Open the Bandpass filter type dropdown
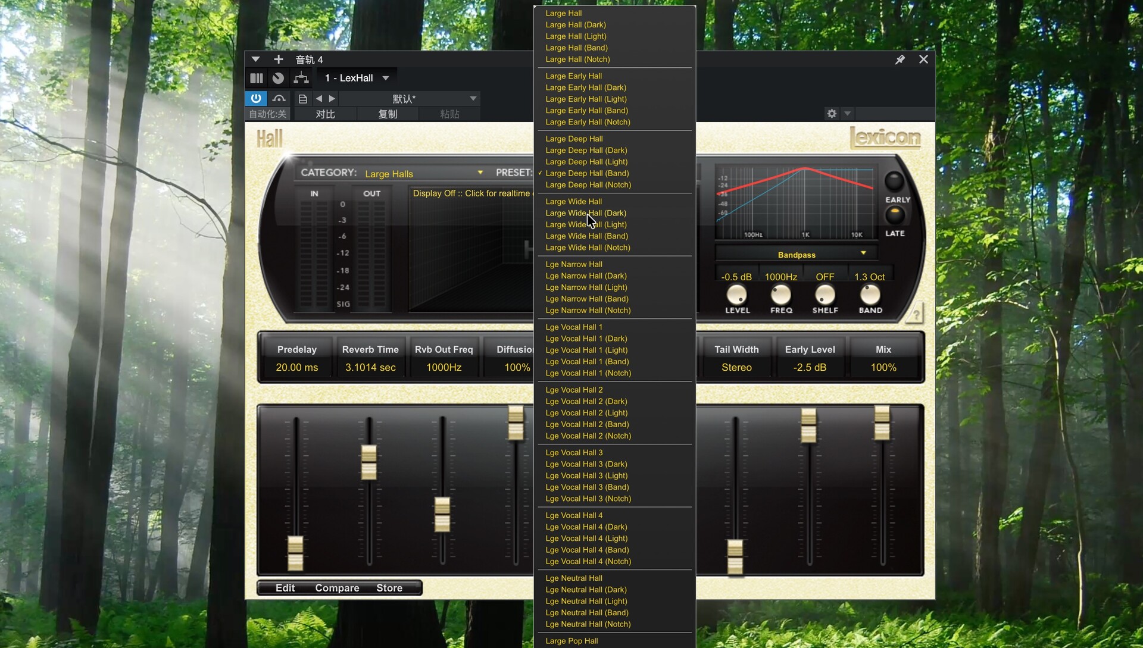The height and width of the screenshot is (648, 1143). [x=796, y=254]
